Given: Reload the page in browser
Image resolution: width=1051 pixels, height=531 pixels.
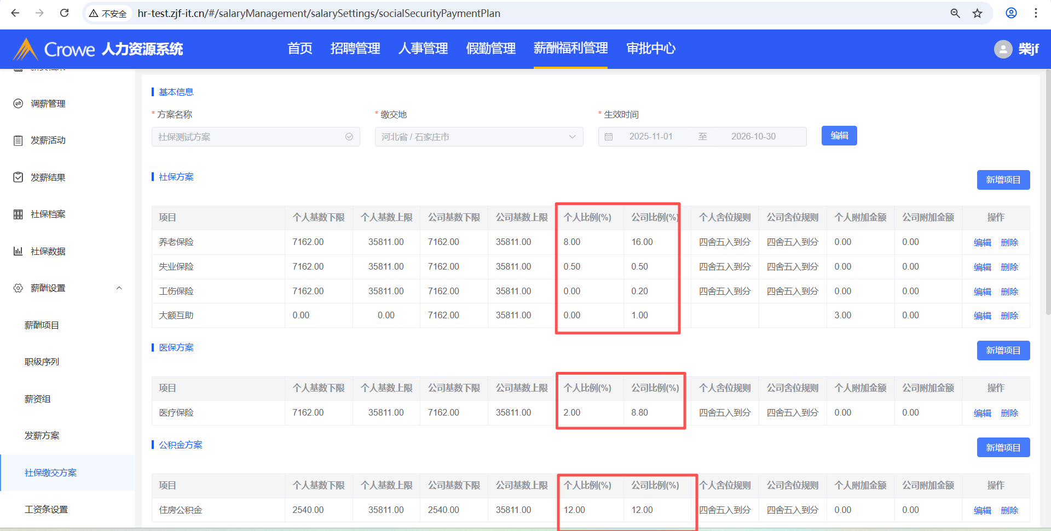Looking at the screenshot, I should coord(64,13).
